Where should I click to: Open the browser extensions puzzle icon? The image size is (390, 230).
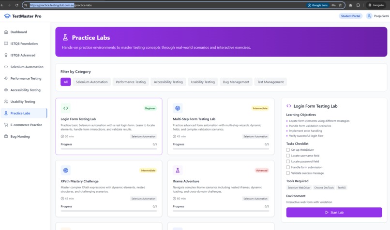coord(358,5)
